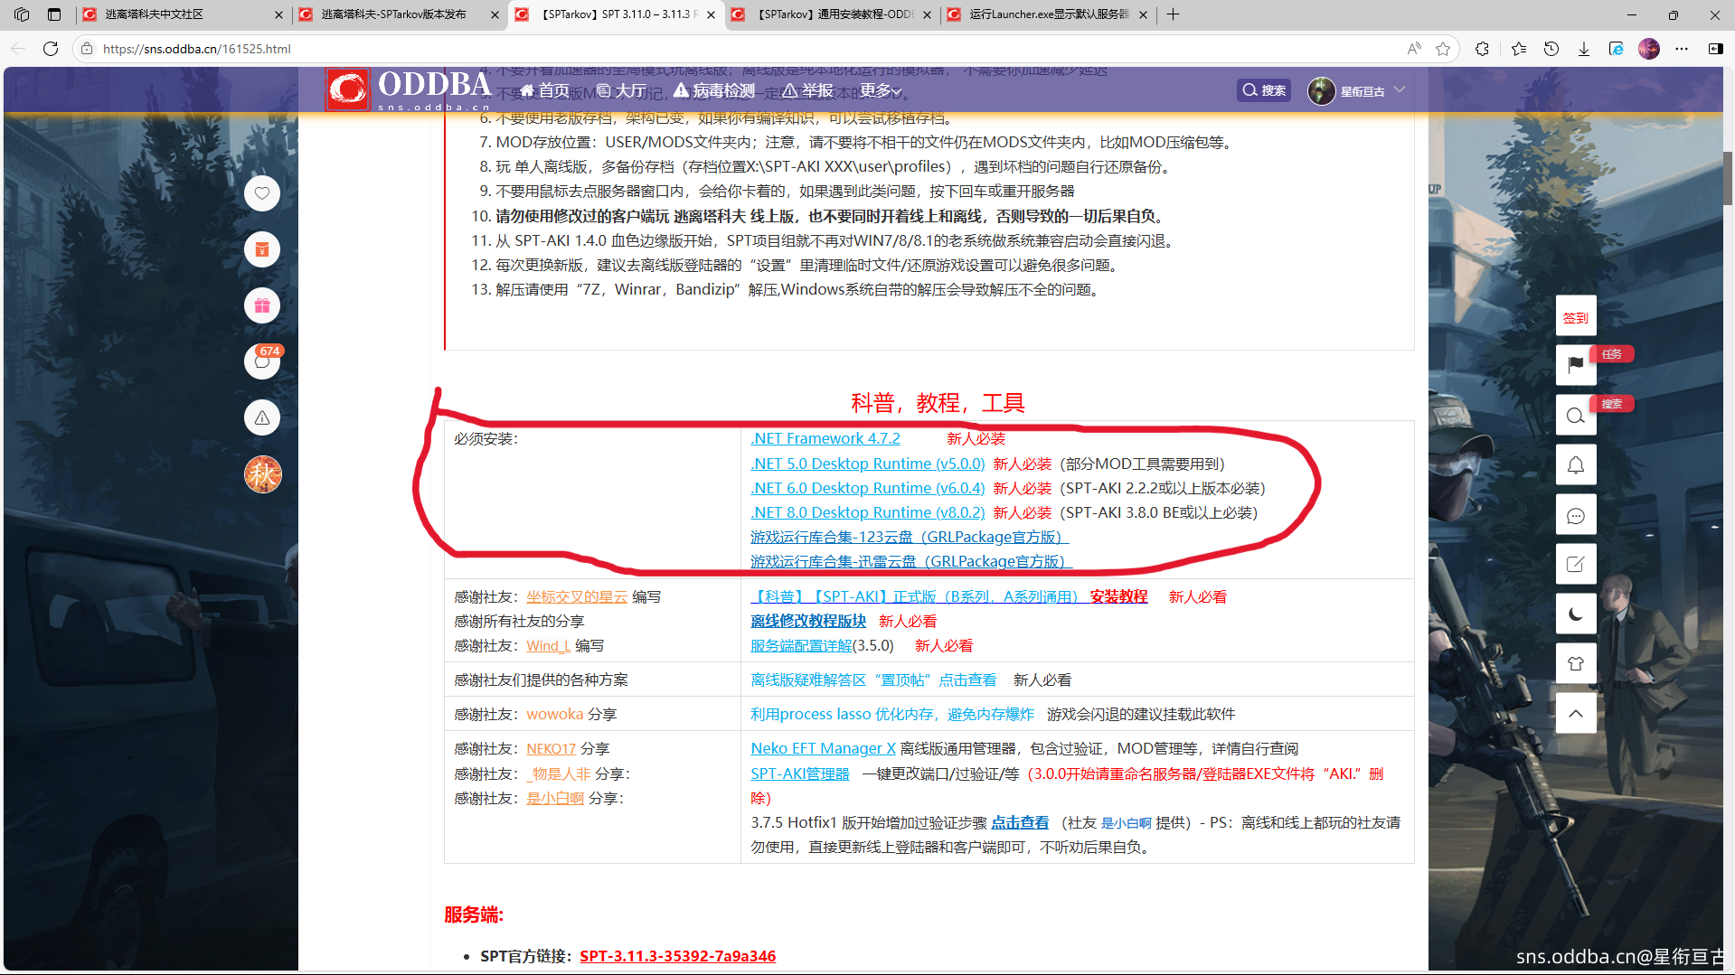Open Neko EFT Manager X link
The image size is (1735, 975).
point(823,748)
